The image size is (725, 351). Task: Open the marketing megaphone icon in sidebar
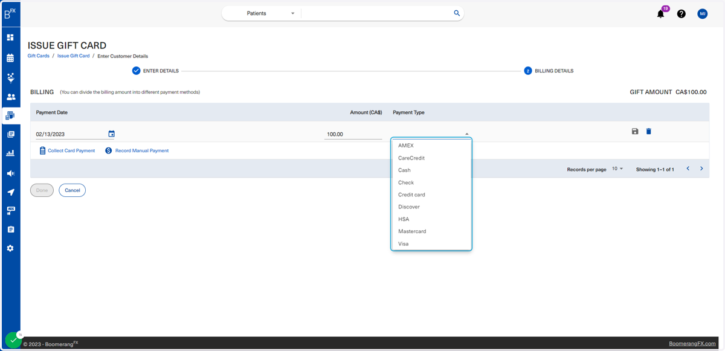click(x=10, y=173)
